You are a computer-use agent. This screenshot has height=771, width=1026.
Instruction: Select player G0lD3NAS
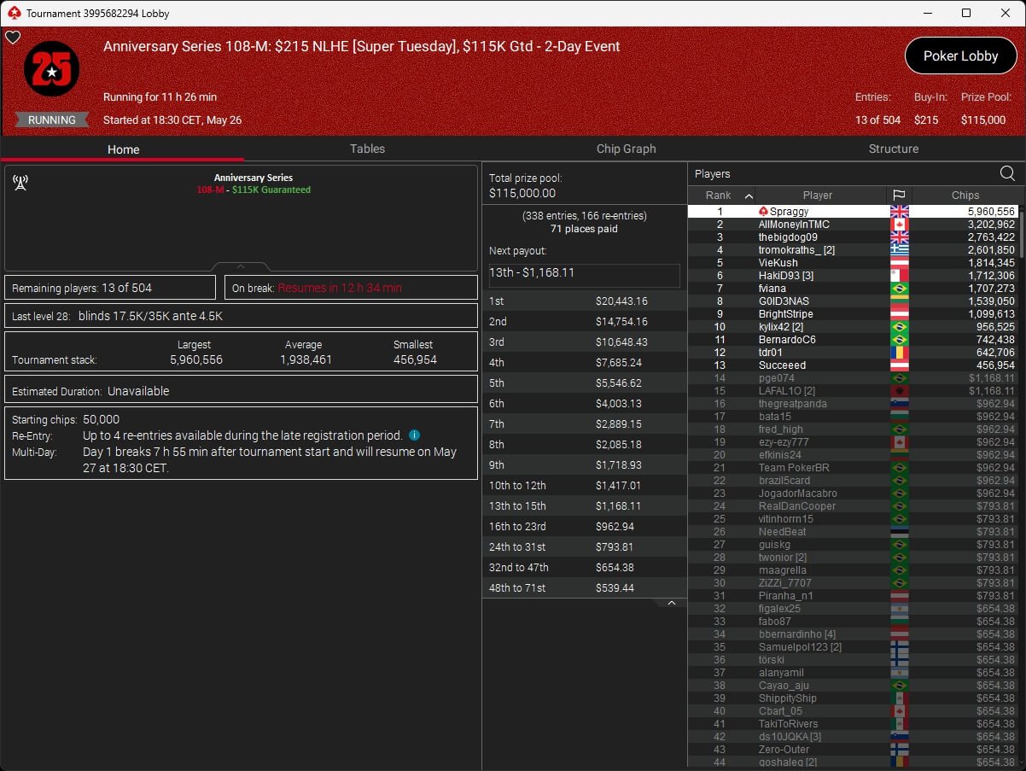[853, 301]
